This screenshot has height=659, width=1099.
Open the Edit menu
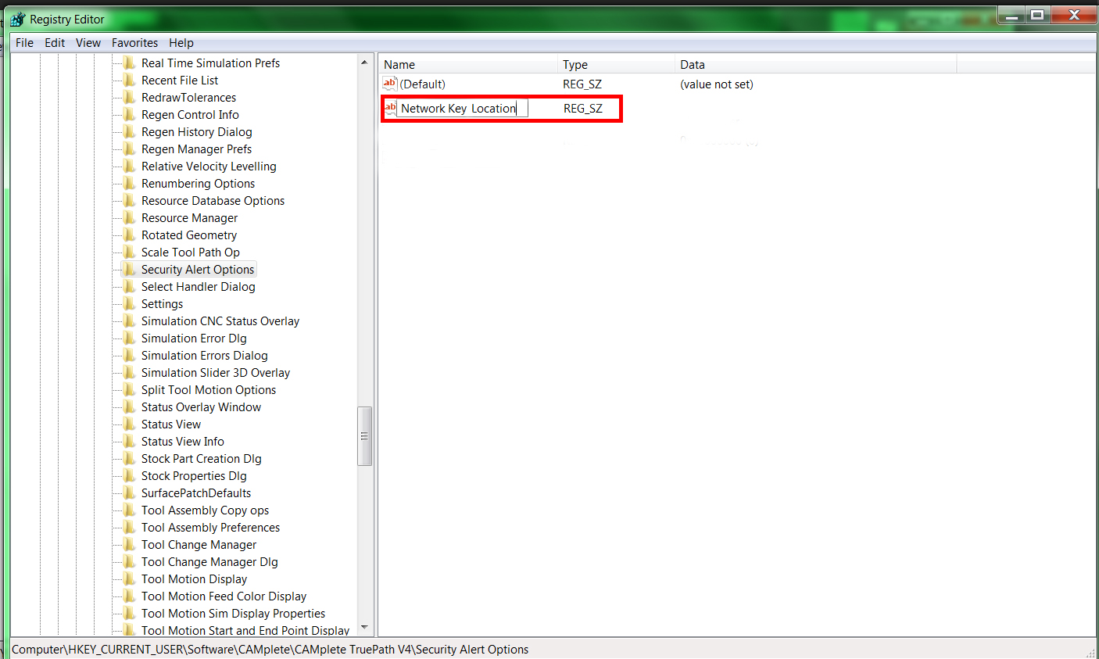[55, 43]
